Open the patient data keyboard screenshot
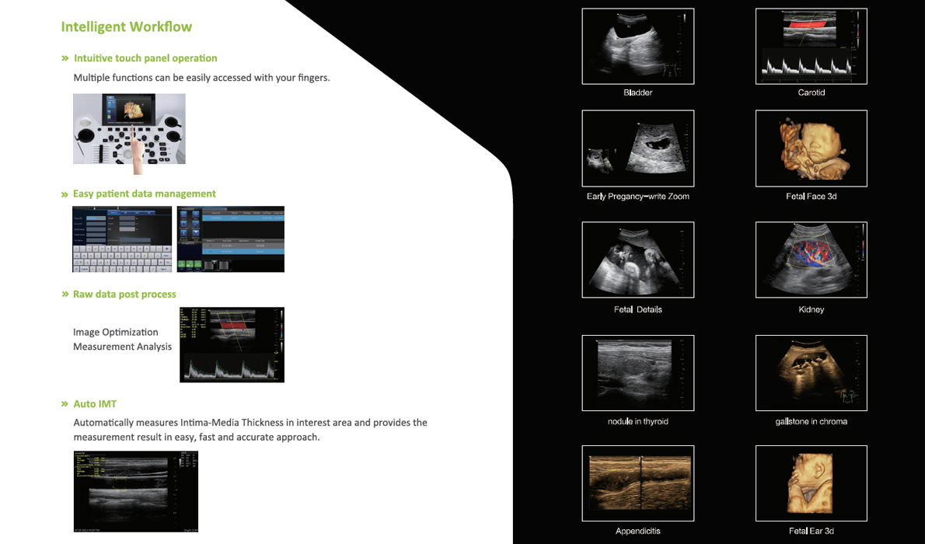Viewport: 925px width, 544px height. tap(122, 239)
